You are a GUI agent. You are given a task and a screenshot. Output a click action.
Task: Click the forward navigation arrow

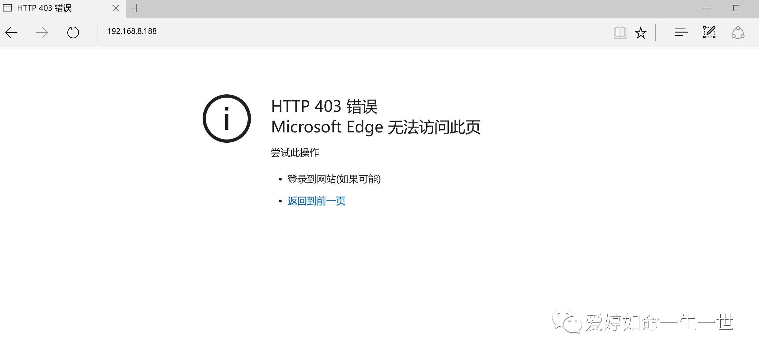42,33
